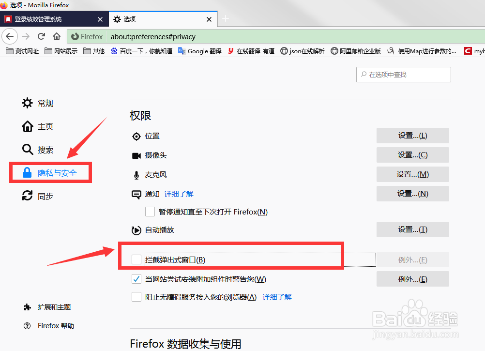485x351 pixels.
Task: Select the 常规 gear icon in sidebar
Action: point(27,103)
